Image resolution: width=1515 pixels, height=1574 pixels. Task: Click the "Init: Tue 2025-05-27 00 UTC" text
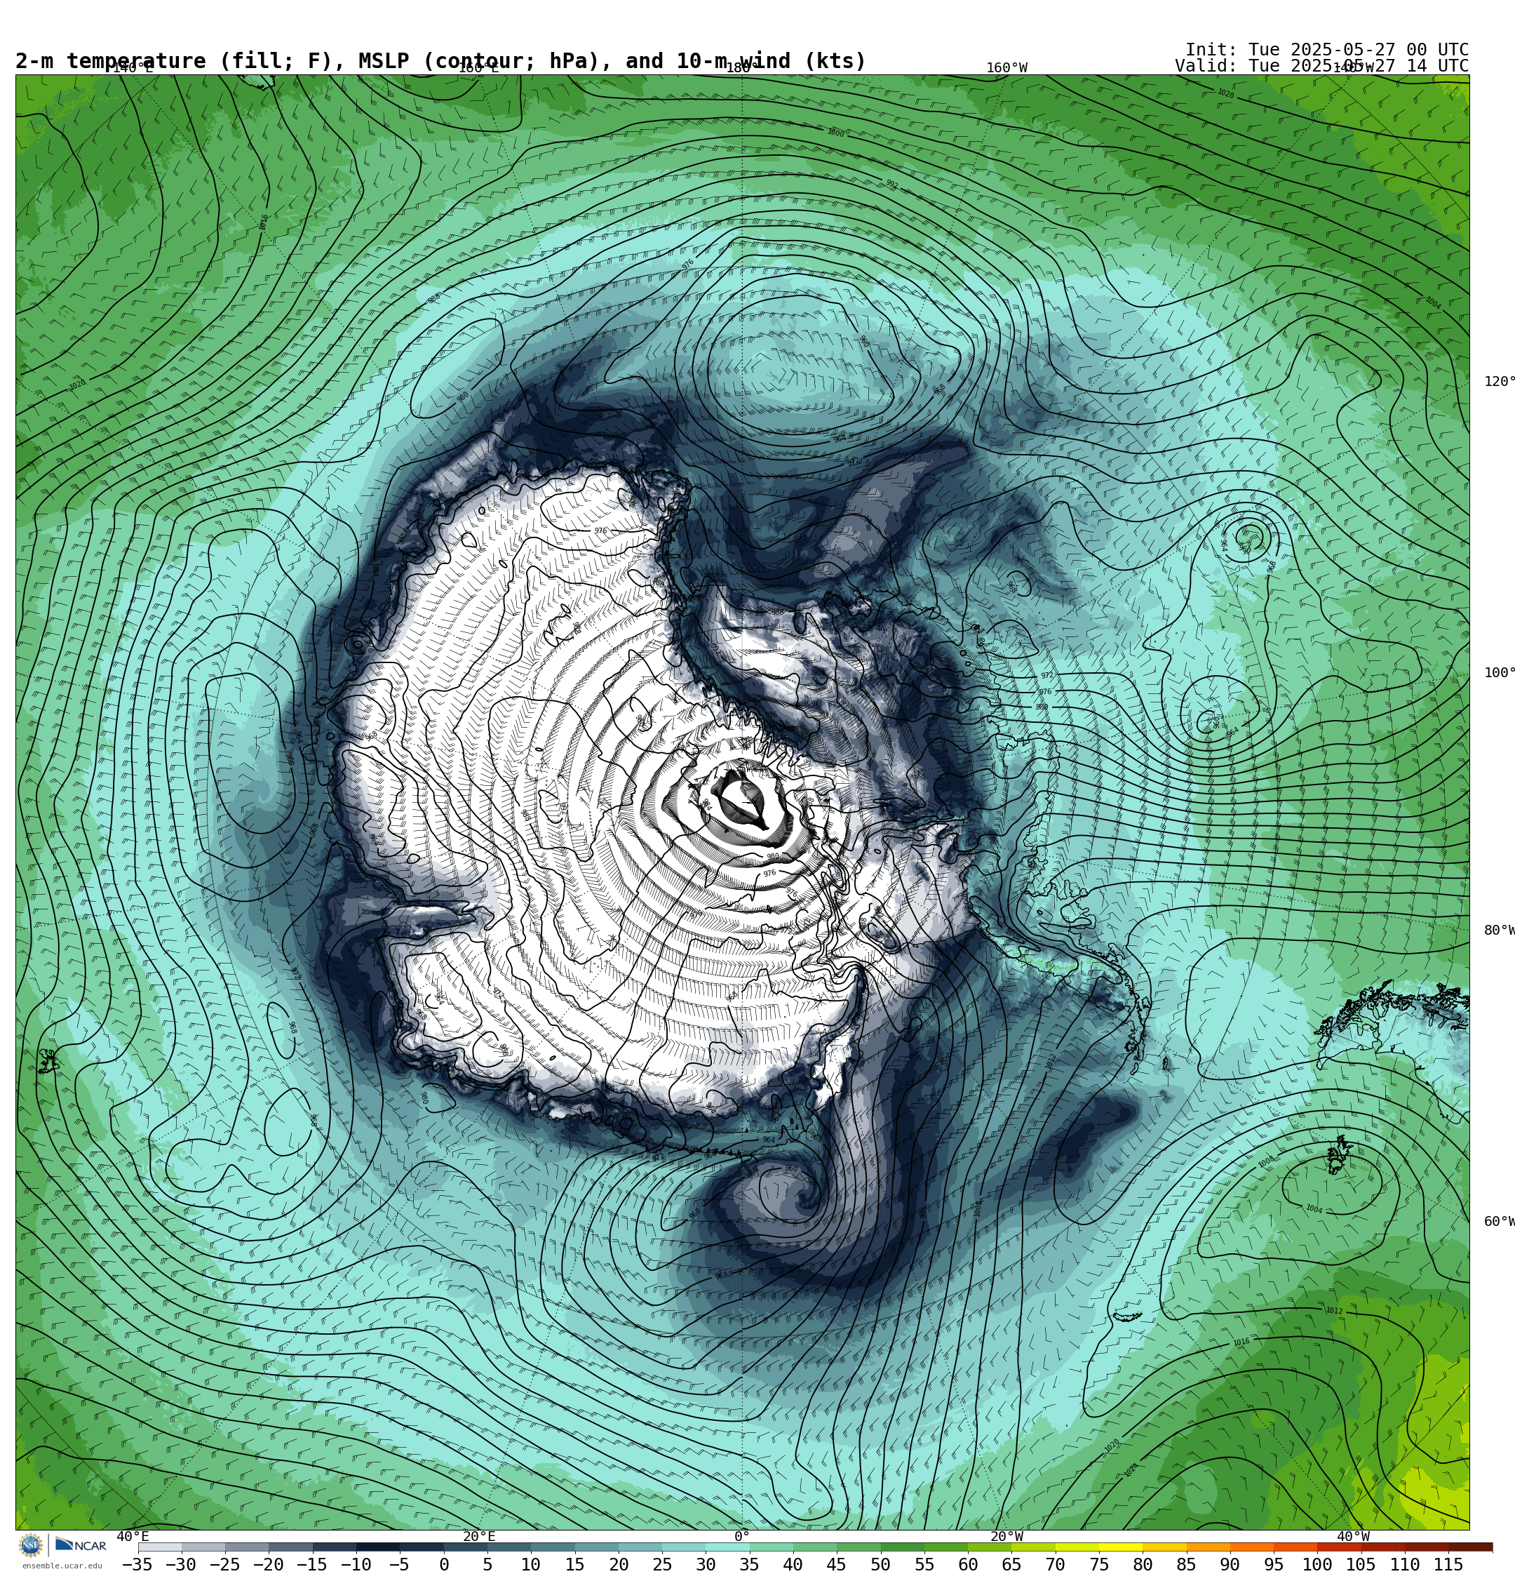tap(1327, 50)
